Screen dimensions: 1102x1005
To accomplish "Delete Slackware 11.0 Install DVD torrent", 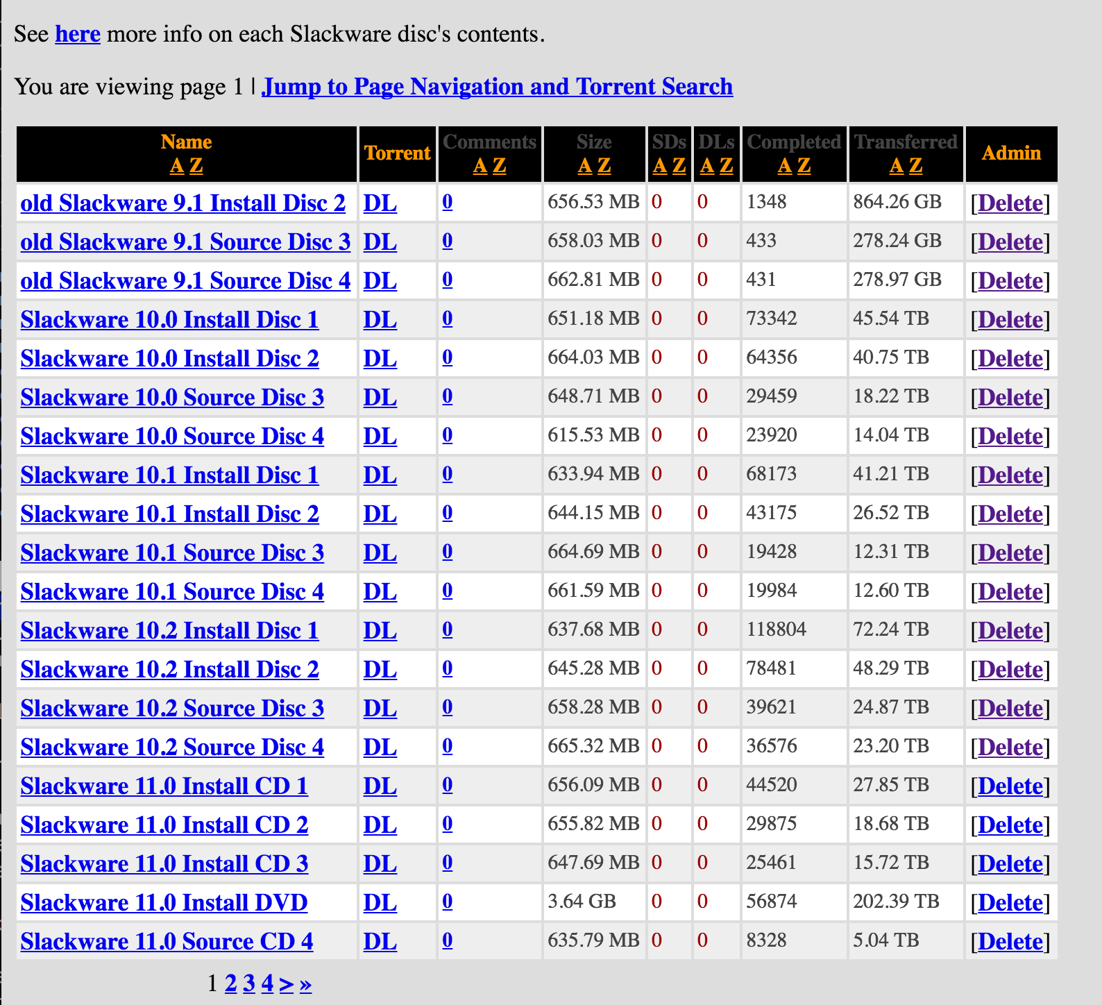I will point(1010,902).
